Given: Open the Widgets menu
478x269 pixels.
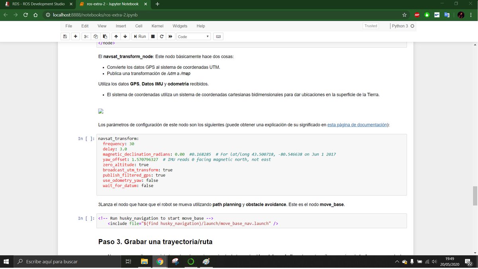Looking at the screenshot, I should [180, 26].
